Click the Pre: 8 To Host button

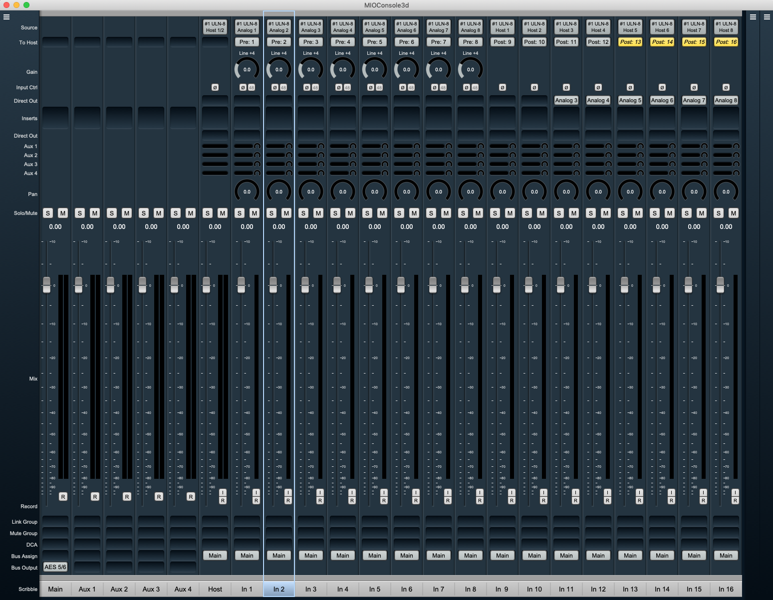tap(471, 42)
